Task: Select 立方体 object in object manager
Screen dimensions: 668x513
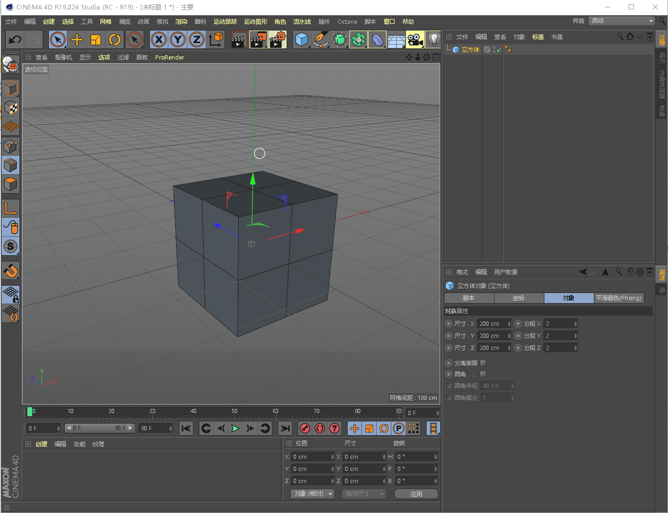Action: point(470,49)
